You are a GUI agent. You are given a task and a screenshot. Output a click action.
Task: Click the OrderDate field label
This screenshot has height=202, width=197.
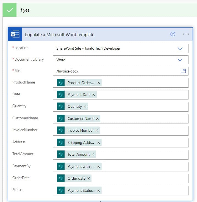pyautogui.click(x=21, y=178)
